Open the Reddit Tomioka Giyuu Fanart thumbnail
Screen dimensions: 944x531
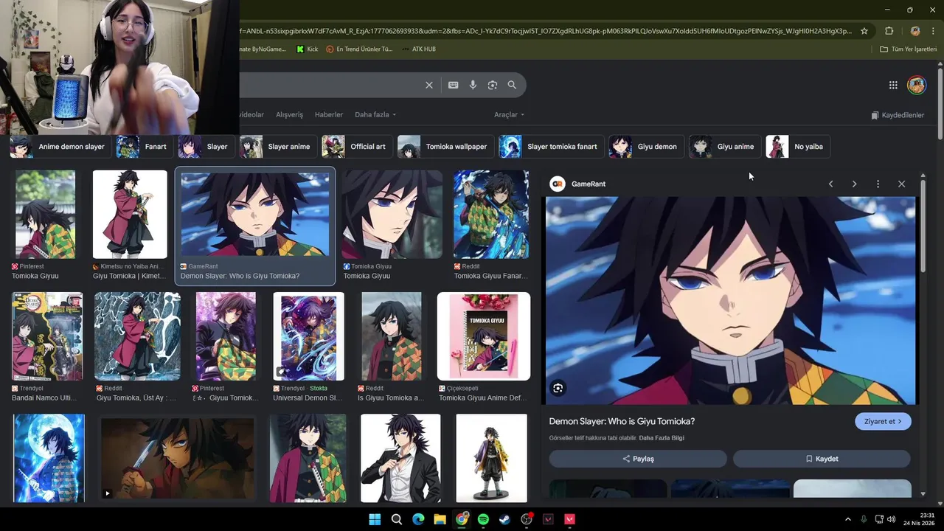491,215
